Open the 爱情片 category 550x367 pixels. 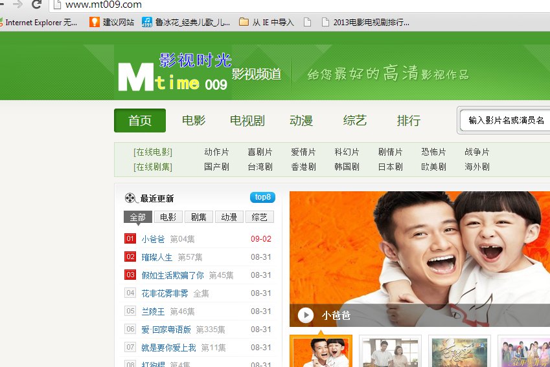coord(303,152)
